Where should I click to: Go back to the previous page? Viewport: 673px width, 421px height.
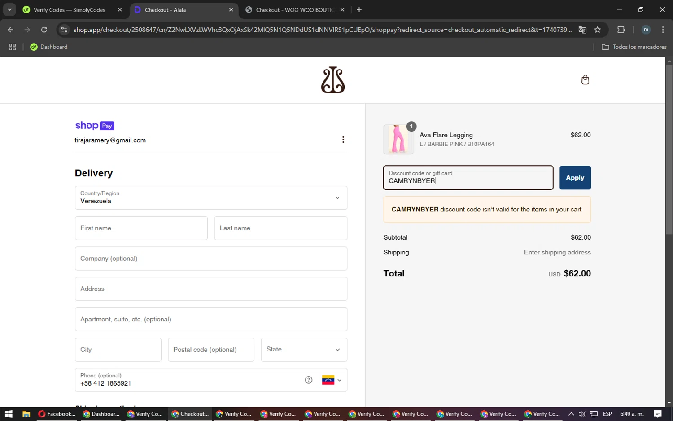pyautogui.click(x=11, y=30)
